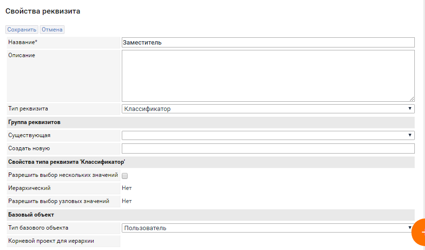This screenshot has width=425, height=250.
Task: Click Нет beside Разрешить выбор узловых значений
Action: pos(127,201)
